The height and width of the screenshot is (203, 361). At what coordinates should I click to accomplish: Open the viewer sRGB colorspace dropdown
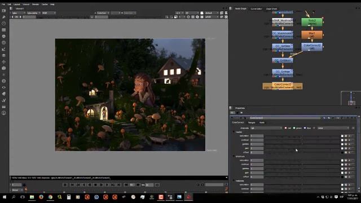[212, 17]
